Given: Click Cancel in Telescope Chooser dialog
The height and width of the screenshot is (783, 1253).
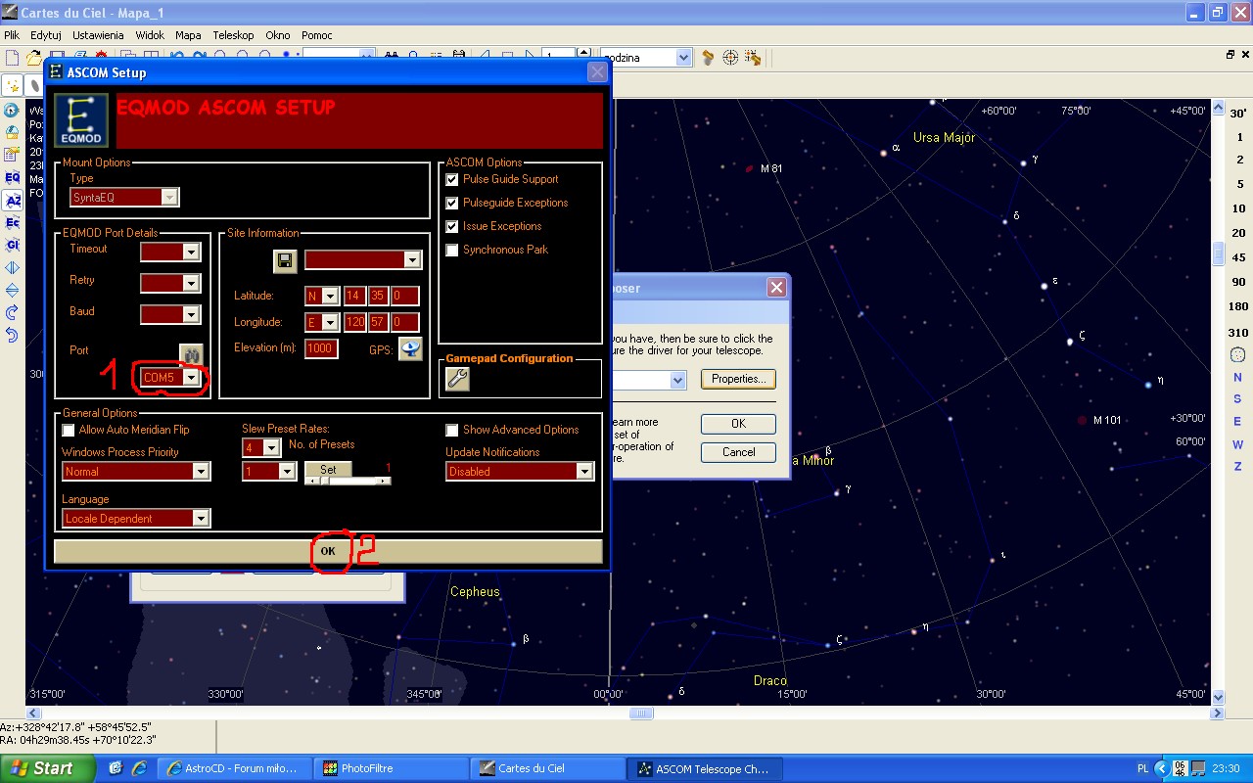Looking at the screenshot, I should pyautogui.click(x=738, y=452).
